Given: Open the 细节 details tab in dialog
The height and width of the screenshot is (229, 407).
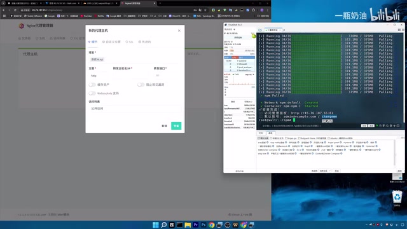Looking at the screenshot, I should [x=93, y=42].
